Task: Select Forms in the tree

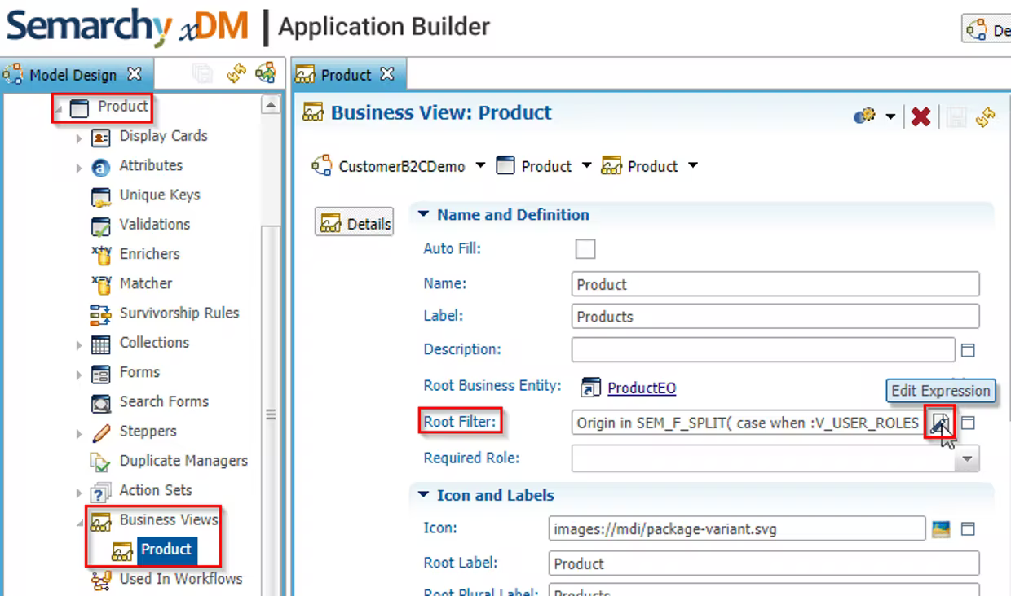Action: click(139, 372)
